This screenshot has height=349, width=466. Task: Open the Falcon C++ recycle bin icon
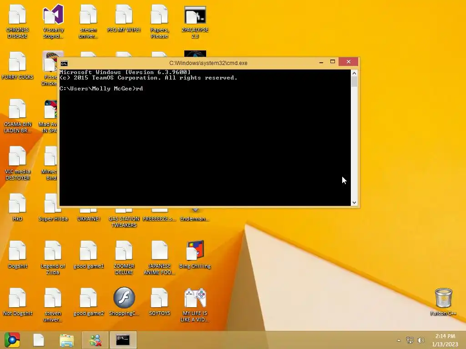(x=443, y=302)
